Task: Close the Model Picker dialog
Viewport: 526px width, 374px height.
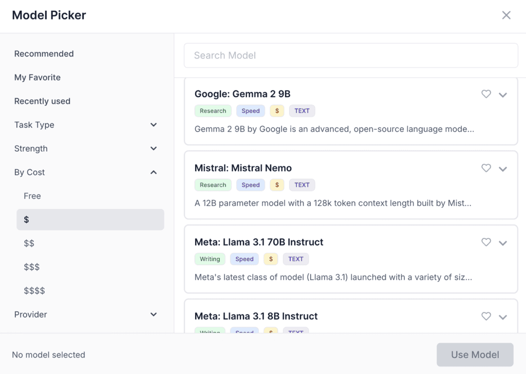Action: (x=506, y=15)
